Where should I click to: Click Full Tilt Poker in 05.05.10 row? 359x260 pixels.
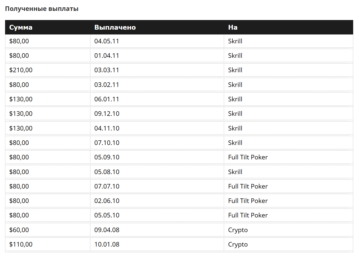pyautogui.click(x=248, y=215)
